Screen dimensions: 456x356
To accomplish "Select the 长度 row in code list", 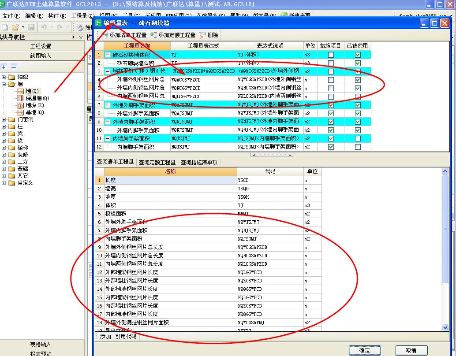I will tap(208, 180).
